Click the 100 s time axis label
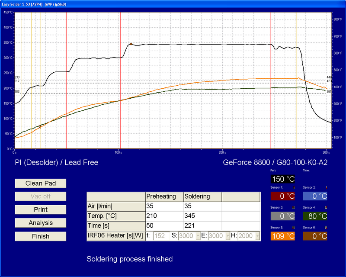 (118, 152)
